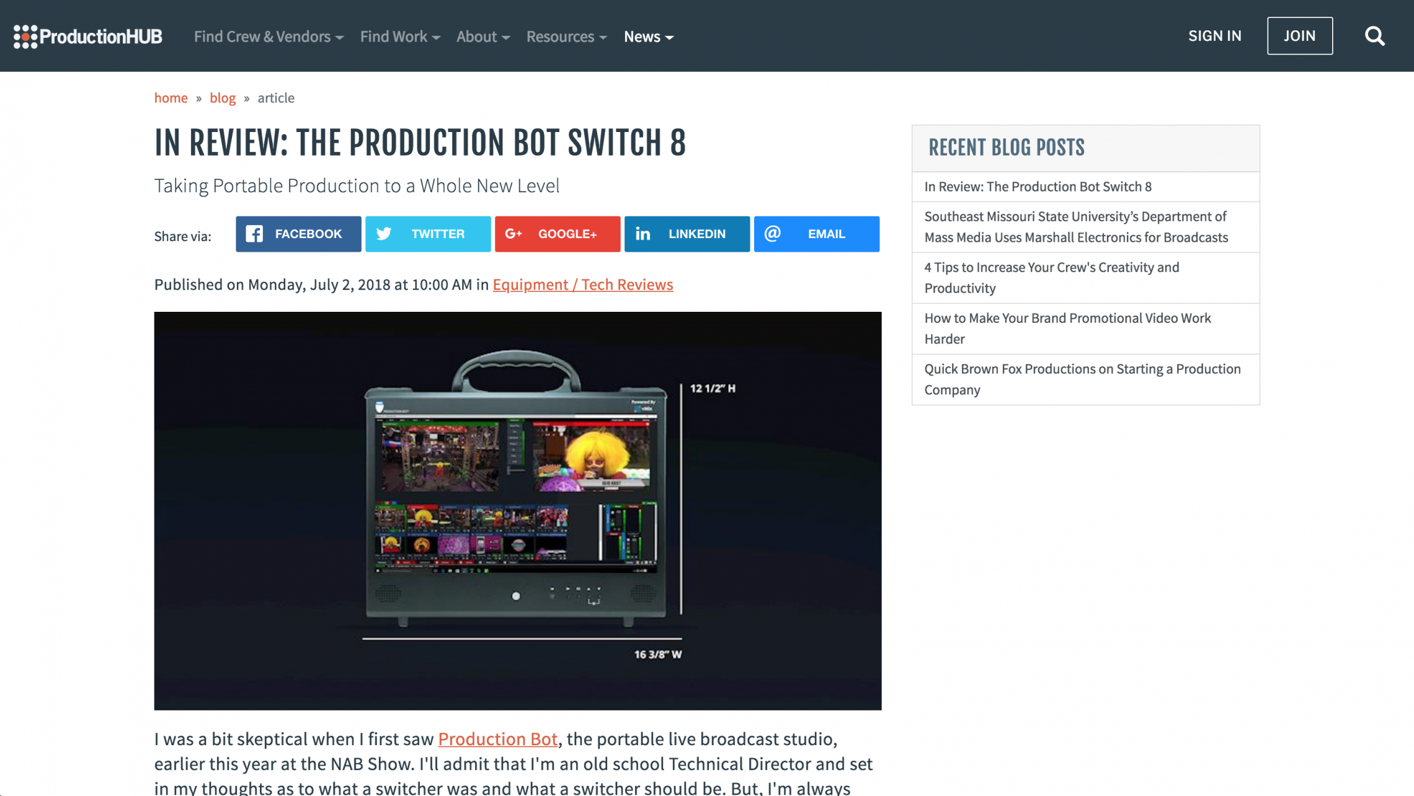Open '4 Tips to Increase Your Crew's Creativity' post
The width and height of the screenshot is (1414, 796).
click(1085, 278)
